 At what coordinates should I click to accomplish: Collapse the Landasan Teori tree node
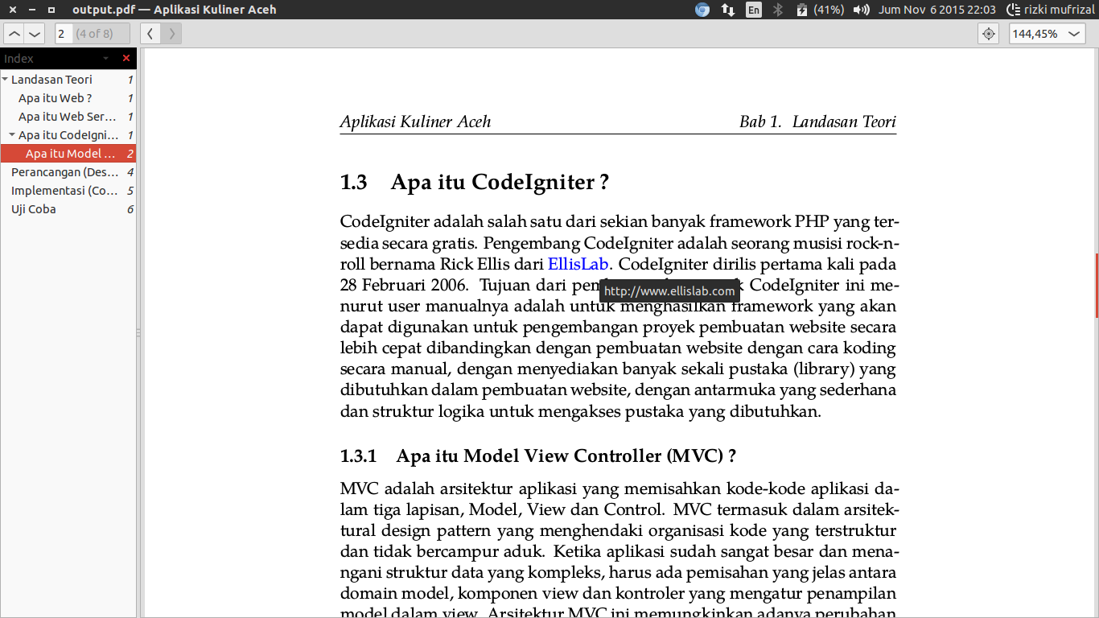[5, 80]
